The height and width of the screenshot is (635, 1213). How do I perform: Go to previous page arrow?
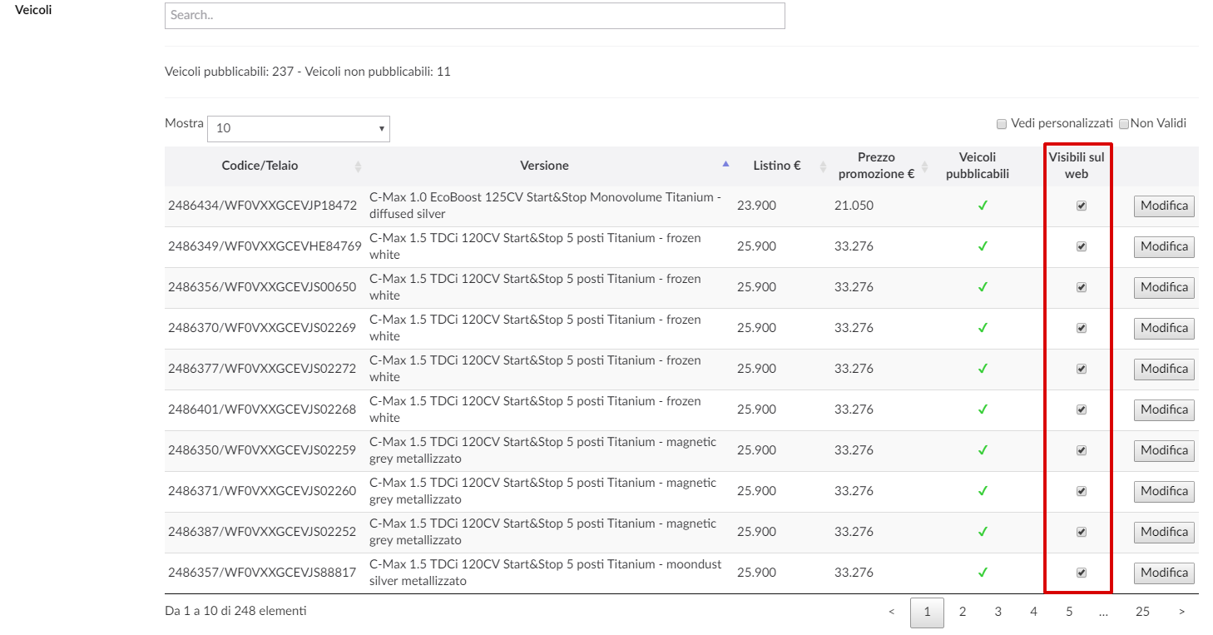(891, 613)
